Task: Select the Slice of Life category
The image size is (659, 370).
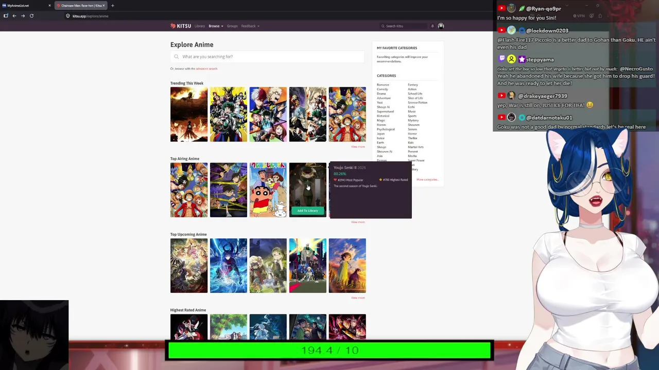Action: coord(415,98)
